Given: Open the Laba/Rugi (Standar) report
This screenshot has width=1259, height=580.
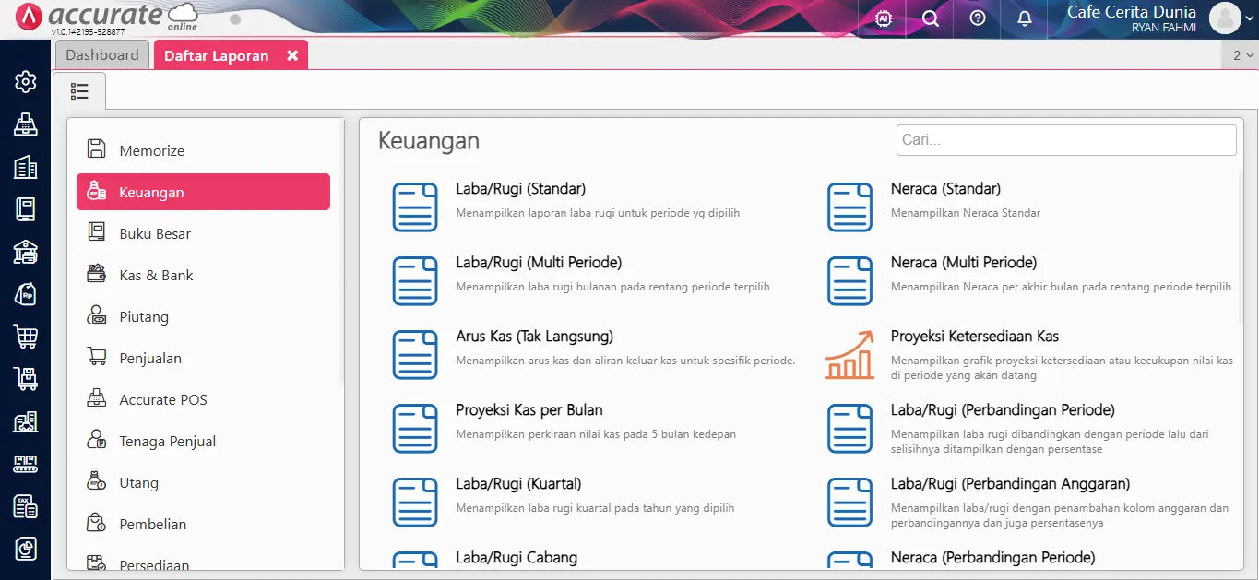Looking at the screenshot, I should pos(520,188).
